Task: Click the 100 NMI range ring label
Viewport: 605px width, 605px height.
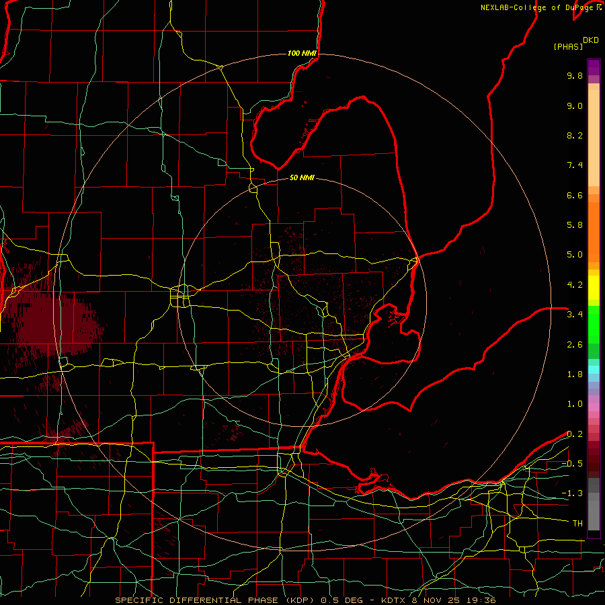Action: (302, 53)
